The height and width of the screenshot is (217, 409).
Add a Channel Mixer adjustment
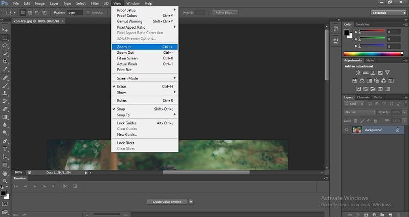(x=384, y=81)
